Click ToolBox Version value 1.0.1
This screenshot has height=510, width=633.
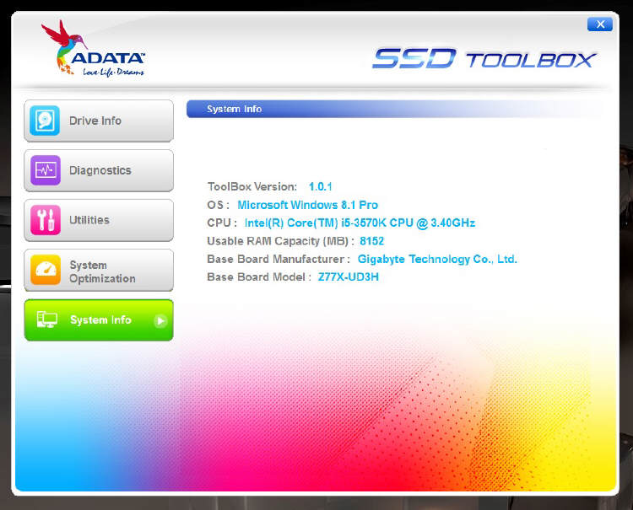coord(321,186)
